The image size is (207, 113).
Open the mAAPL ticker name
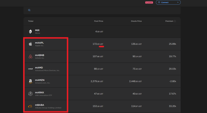coord(39,43)
